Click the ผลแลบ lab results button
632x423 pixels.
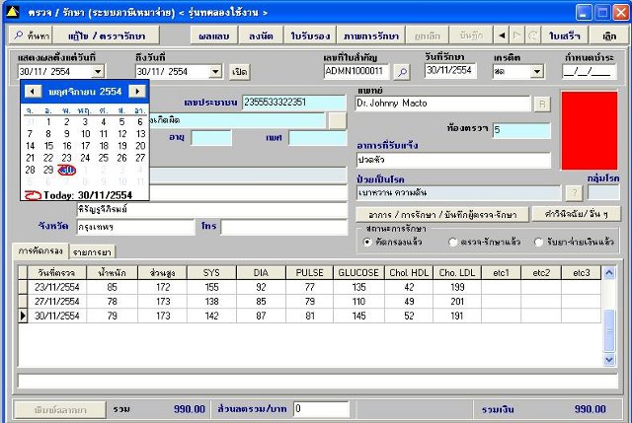coord(213,35)
